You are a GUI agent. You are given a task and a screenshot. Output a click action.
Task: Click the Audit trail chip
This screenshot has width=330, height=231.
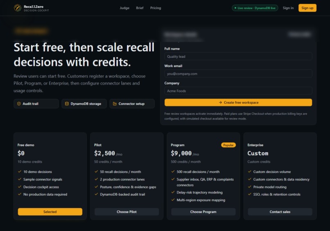pyautogui.click(x=36, y=103)
